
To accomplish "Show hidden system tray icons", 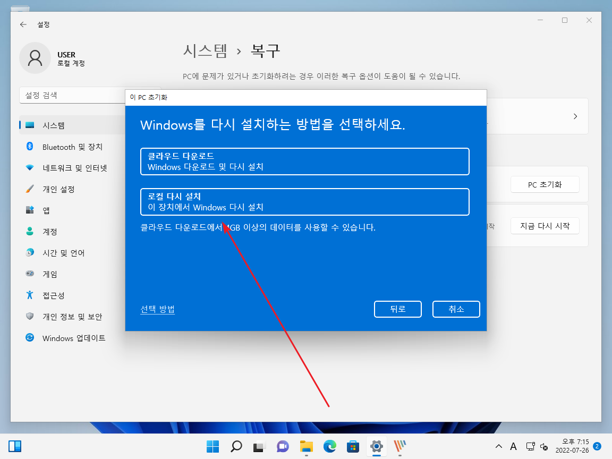I will (x=498, y=446).
